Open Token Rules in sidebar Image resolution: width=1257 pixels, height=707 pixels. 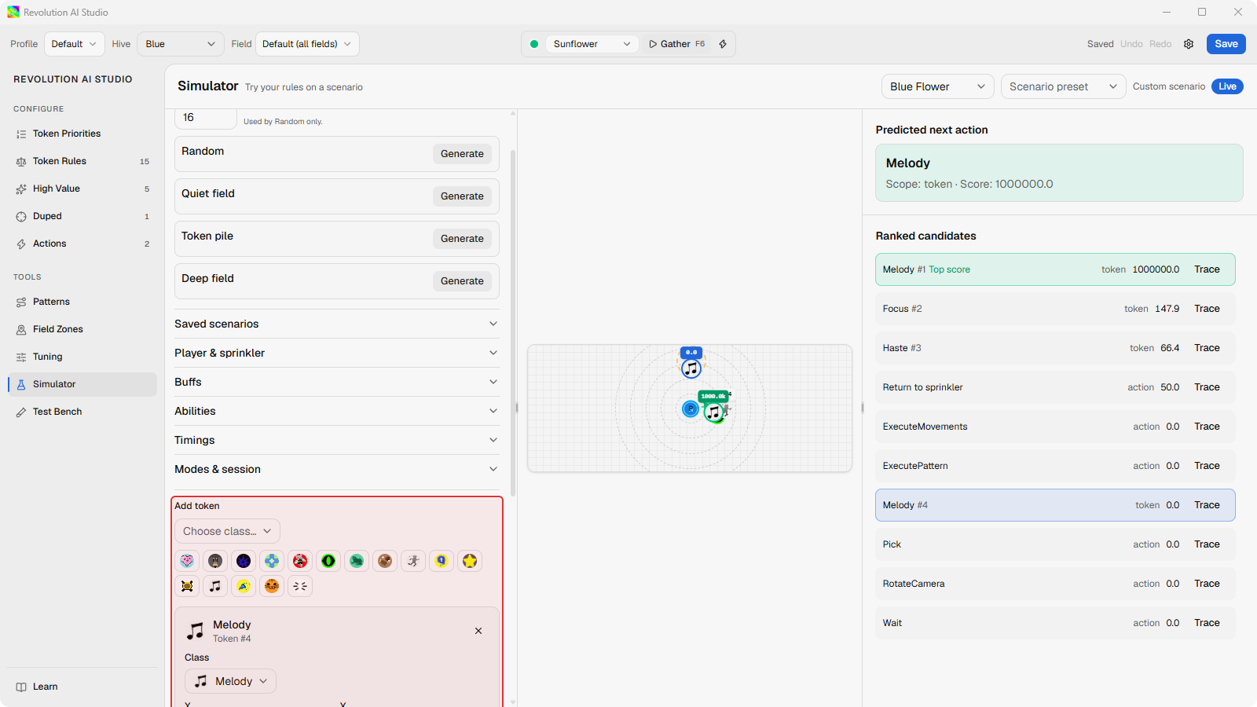82,161
